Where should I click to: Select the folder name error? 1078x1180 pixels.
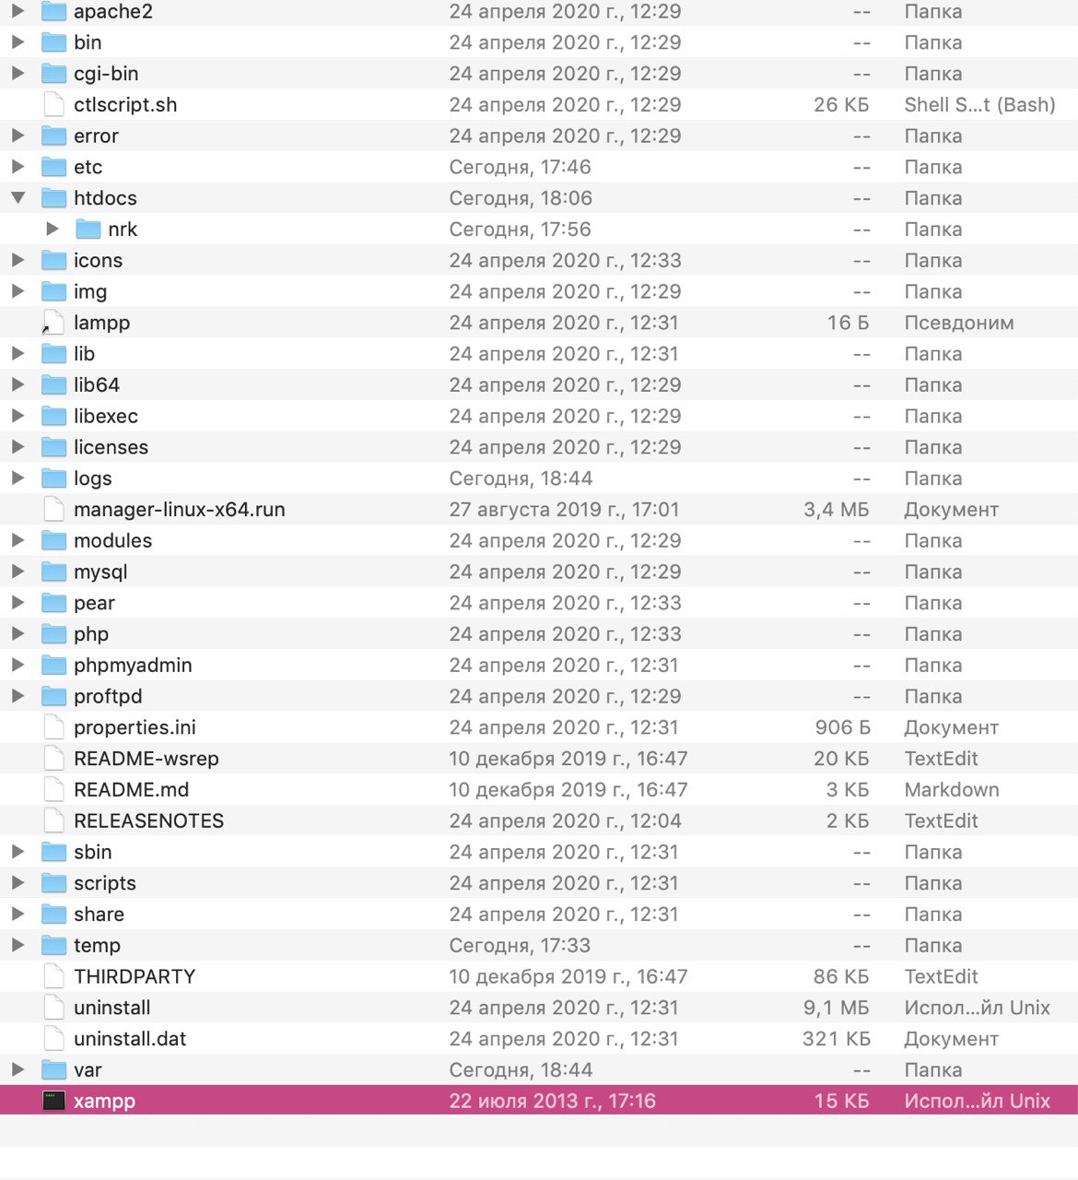pos(96,136)
